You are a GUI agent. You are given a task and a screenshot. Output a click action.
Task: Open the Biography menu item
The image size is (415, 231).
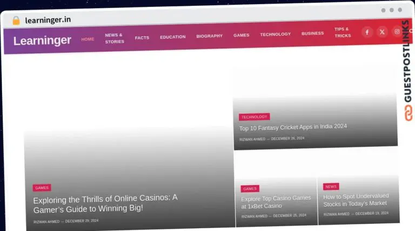click(x=209, y=36)
